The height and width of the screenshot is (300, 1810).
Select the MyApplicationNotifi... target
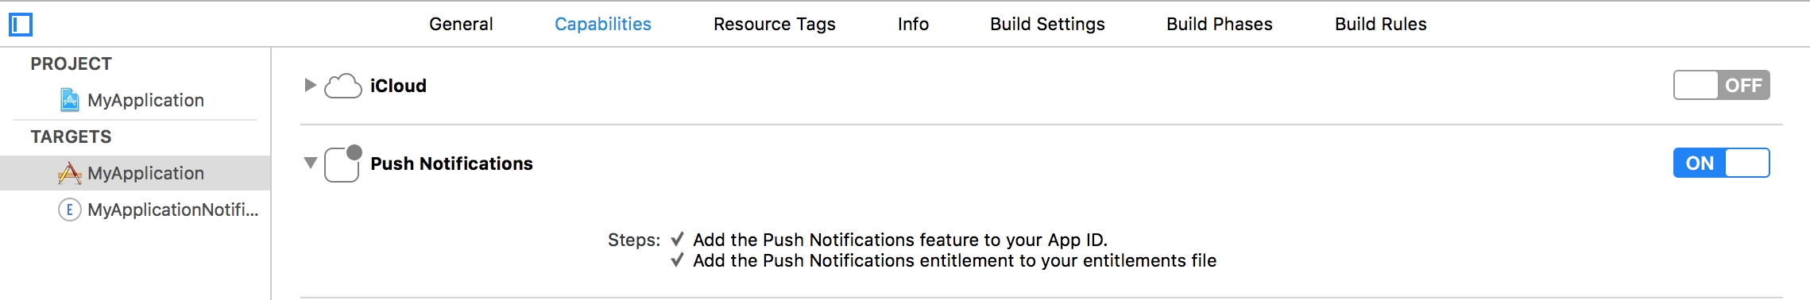pos(135,210)
